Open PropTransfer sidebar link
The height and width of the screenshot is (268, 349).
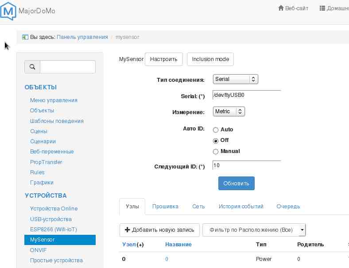click(x=46, y=162)
